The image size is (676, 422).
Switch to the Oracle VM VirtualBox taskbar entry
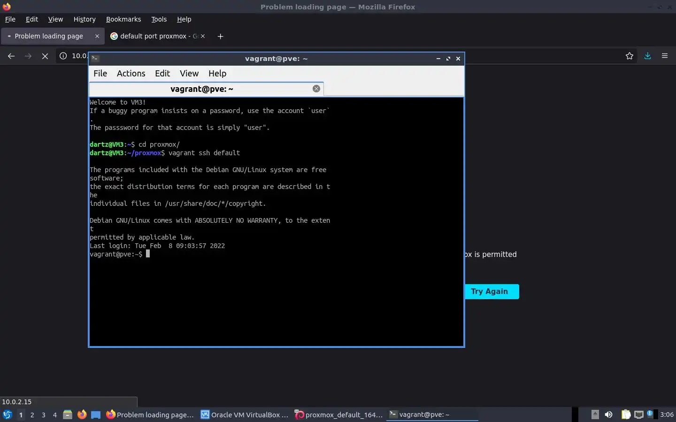[x=245, y=414]
